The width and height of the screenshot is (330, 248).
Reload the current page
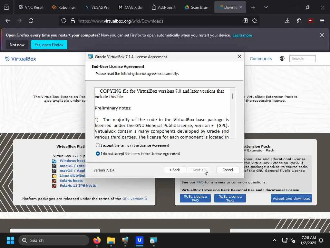pos(31,21)
